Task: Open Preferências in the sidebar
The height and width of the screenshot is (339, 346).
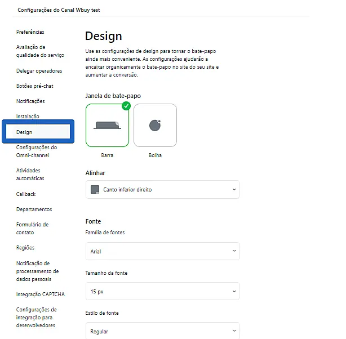Action: pyautogui.click(x=30, y=32)
